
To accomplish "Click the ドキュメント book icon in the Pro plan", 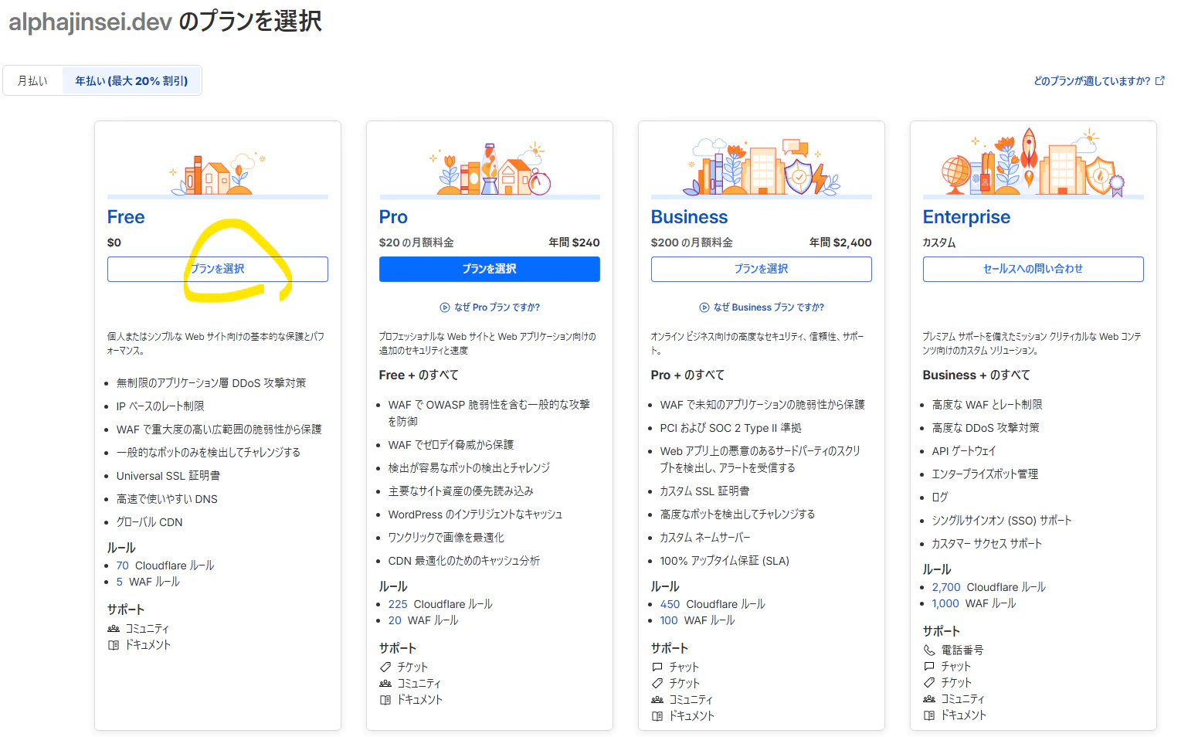I will [385, 700].
